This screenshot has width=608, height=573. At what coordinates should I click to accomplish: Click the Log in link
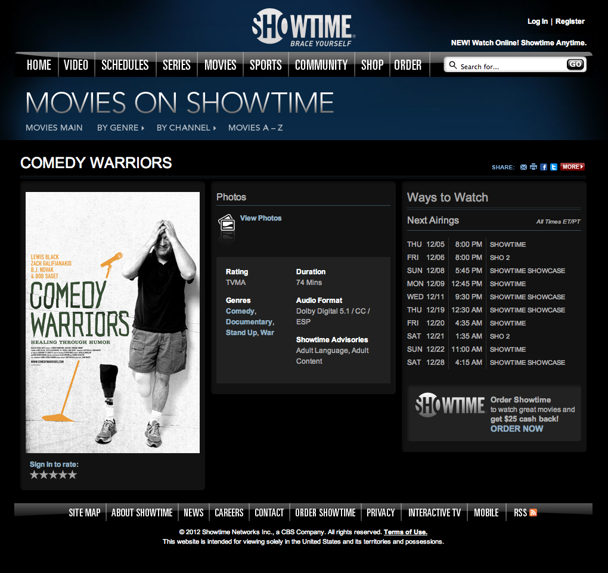pos(538,21)
